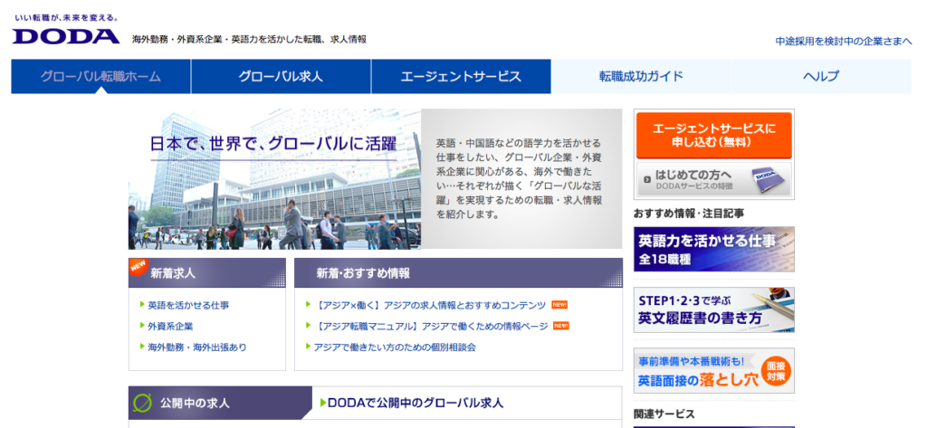Open 外資系企業 job link

pyautogui.click(x=170, y=326)
